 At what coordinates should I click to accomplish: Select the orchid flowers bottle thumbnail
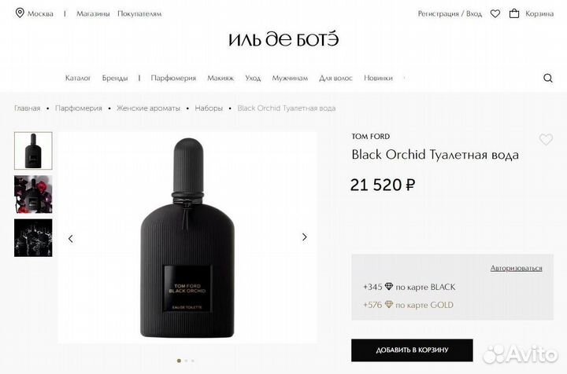[x=33, y=194]
